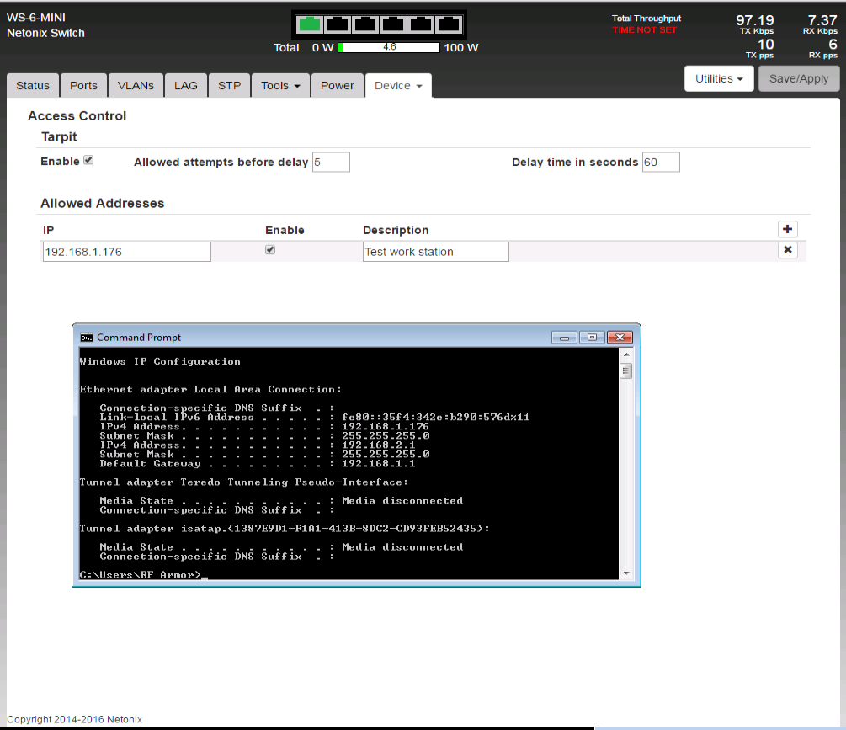The image size is (846, 730).
Task: Switch to the VLANs tab
Action: pyautogui.click(x=135, y=86)
